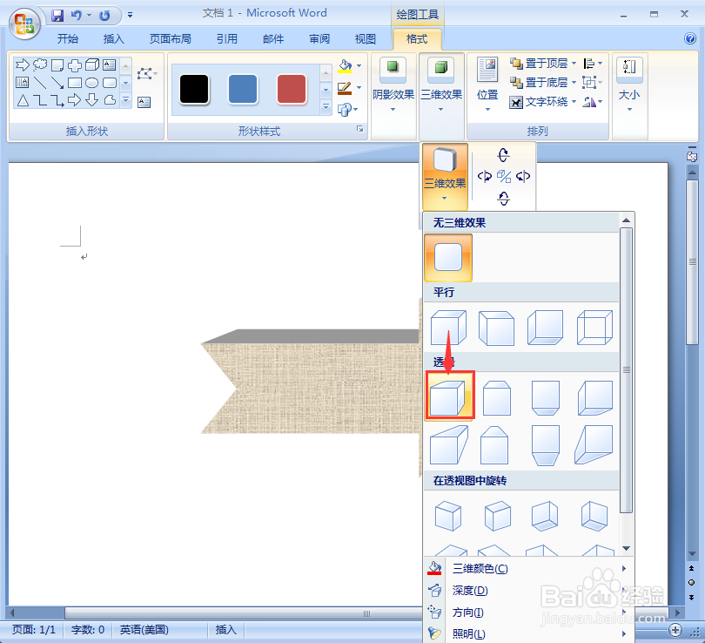Pick the cross shape
The height and width of the screenshot is (643, 705).
(75, 65)
